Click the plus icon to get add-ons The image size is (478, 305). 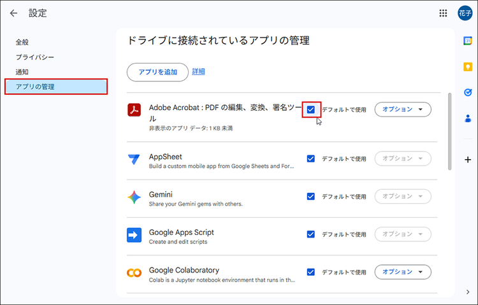tap(467, 159)
